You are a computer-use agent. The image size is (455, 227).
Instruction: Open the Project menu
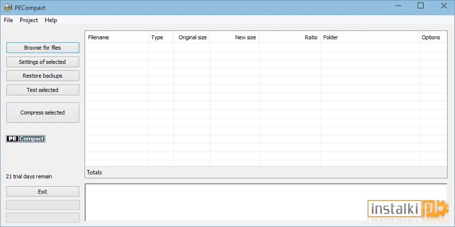tap(29, 20)
